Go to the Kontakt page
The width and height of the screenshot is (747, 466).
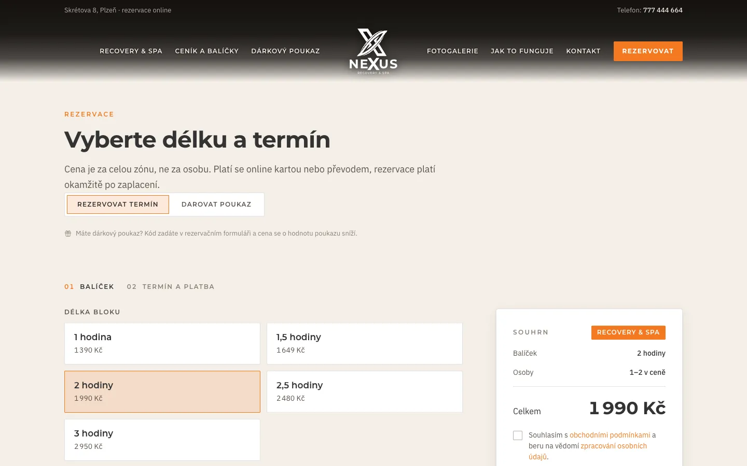point(583,51)
